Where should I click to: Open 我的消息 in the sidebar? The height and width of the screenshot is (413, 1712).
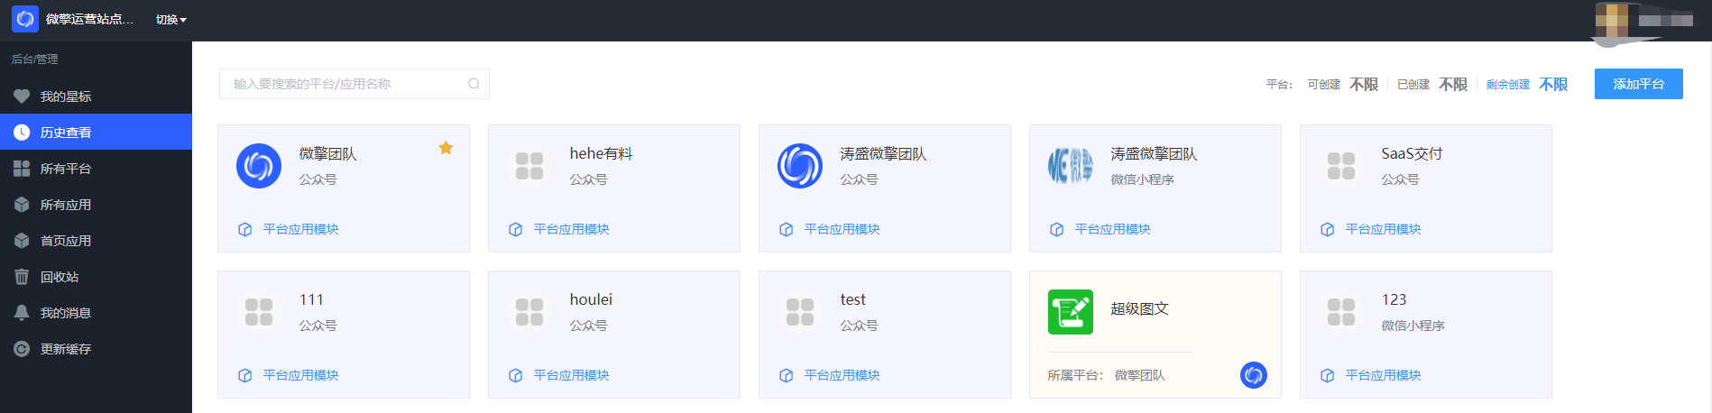pos(96,313)
